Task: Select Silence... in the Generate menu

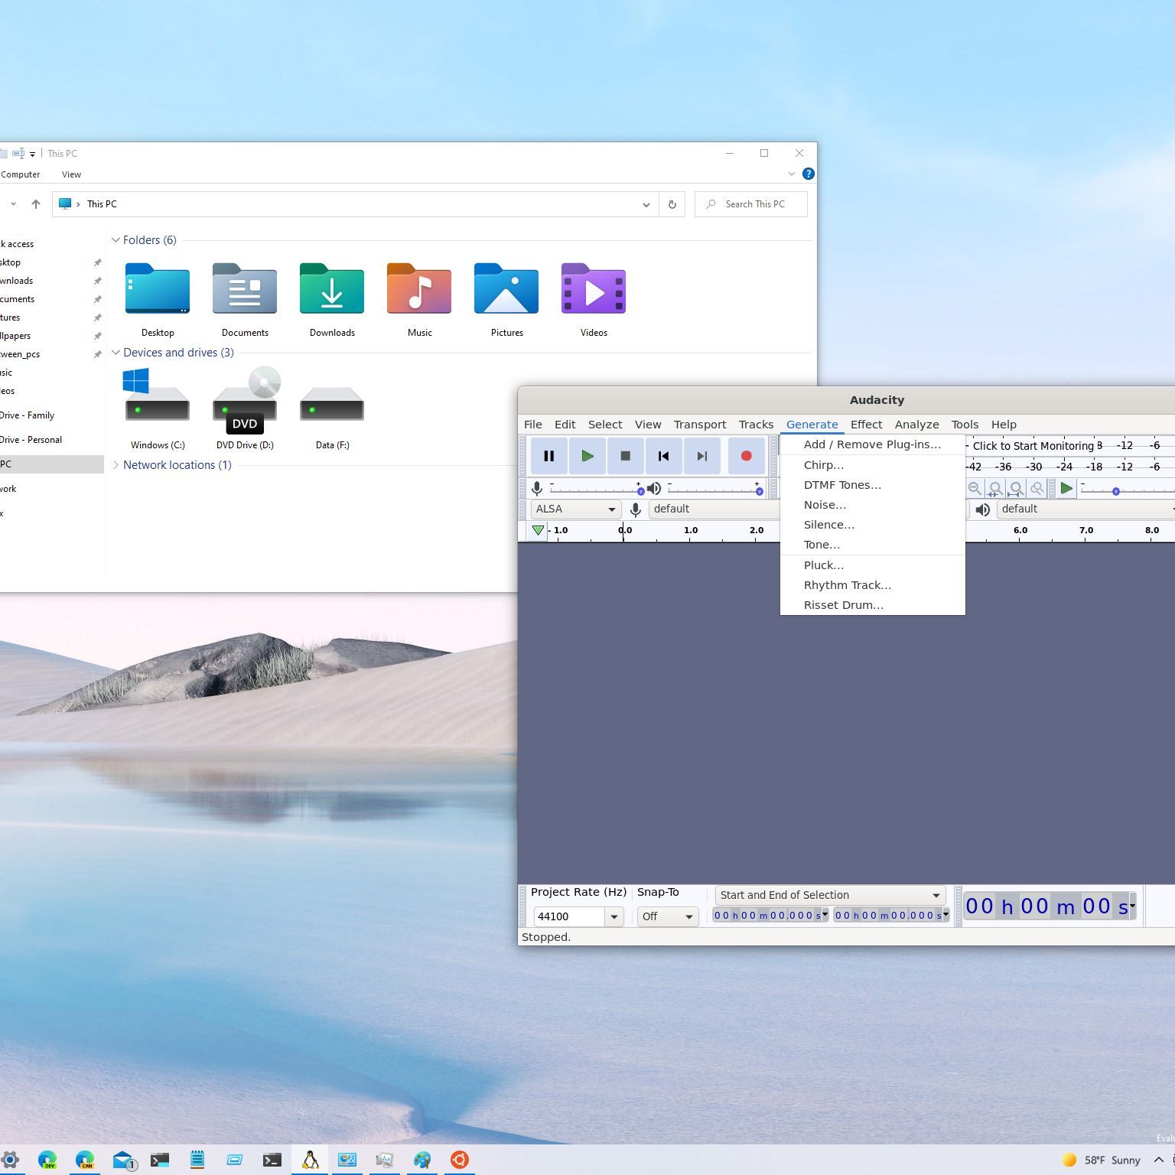Action: point(872,525)
